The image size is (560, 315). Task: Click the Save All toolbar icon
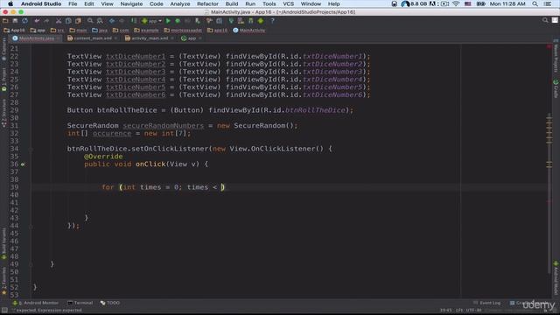(x=16, y=21)
